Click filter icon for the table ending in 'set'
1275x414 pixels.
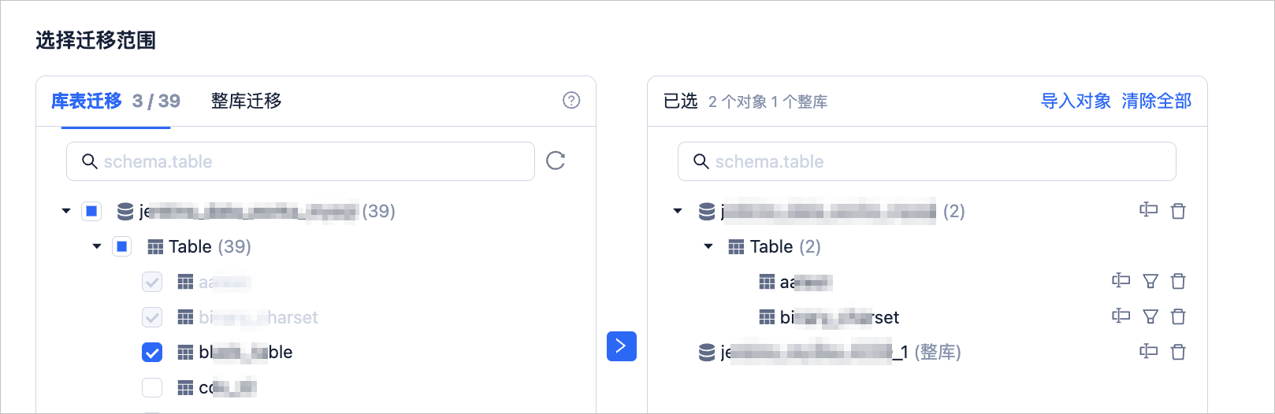(x=1150, y=316)
